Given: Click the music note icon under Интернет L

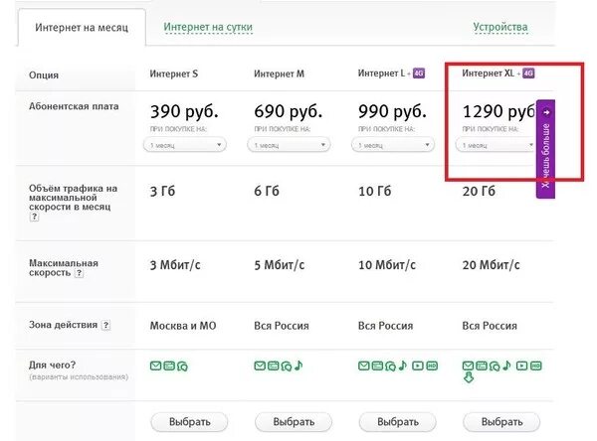Looking at the screenshot, I should tap(403, 366).
